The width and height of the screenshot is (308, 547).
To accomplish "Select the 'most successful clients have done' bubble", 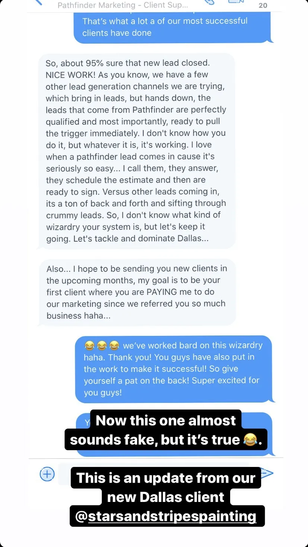I will tap(173, 27).
